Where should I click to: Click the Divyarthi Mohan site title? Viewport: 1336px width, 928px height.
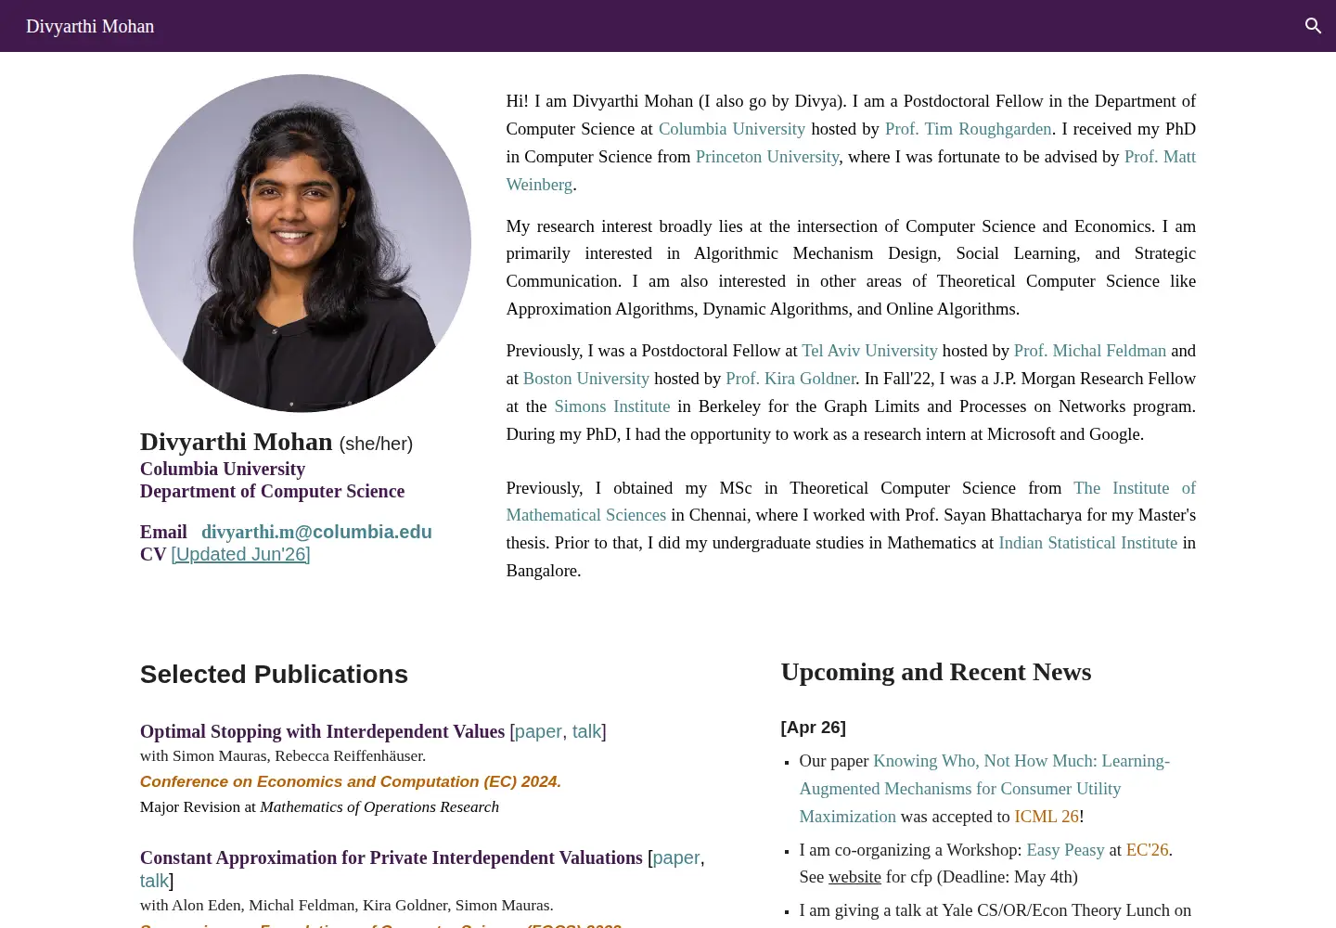click(90, 26)
